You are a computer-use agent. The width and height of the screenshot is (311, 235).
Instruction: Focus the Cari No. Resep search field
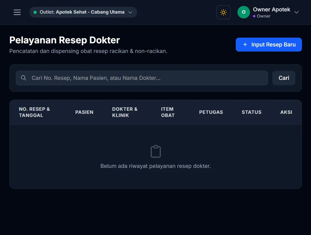pos(142,78)
